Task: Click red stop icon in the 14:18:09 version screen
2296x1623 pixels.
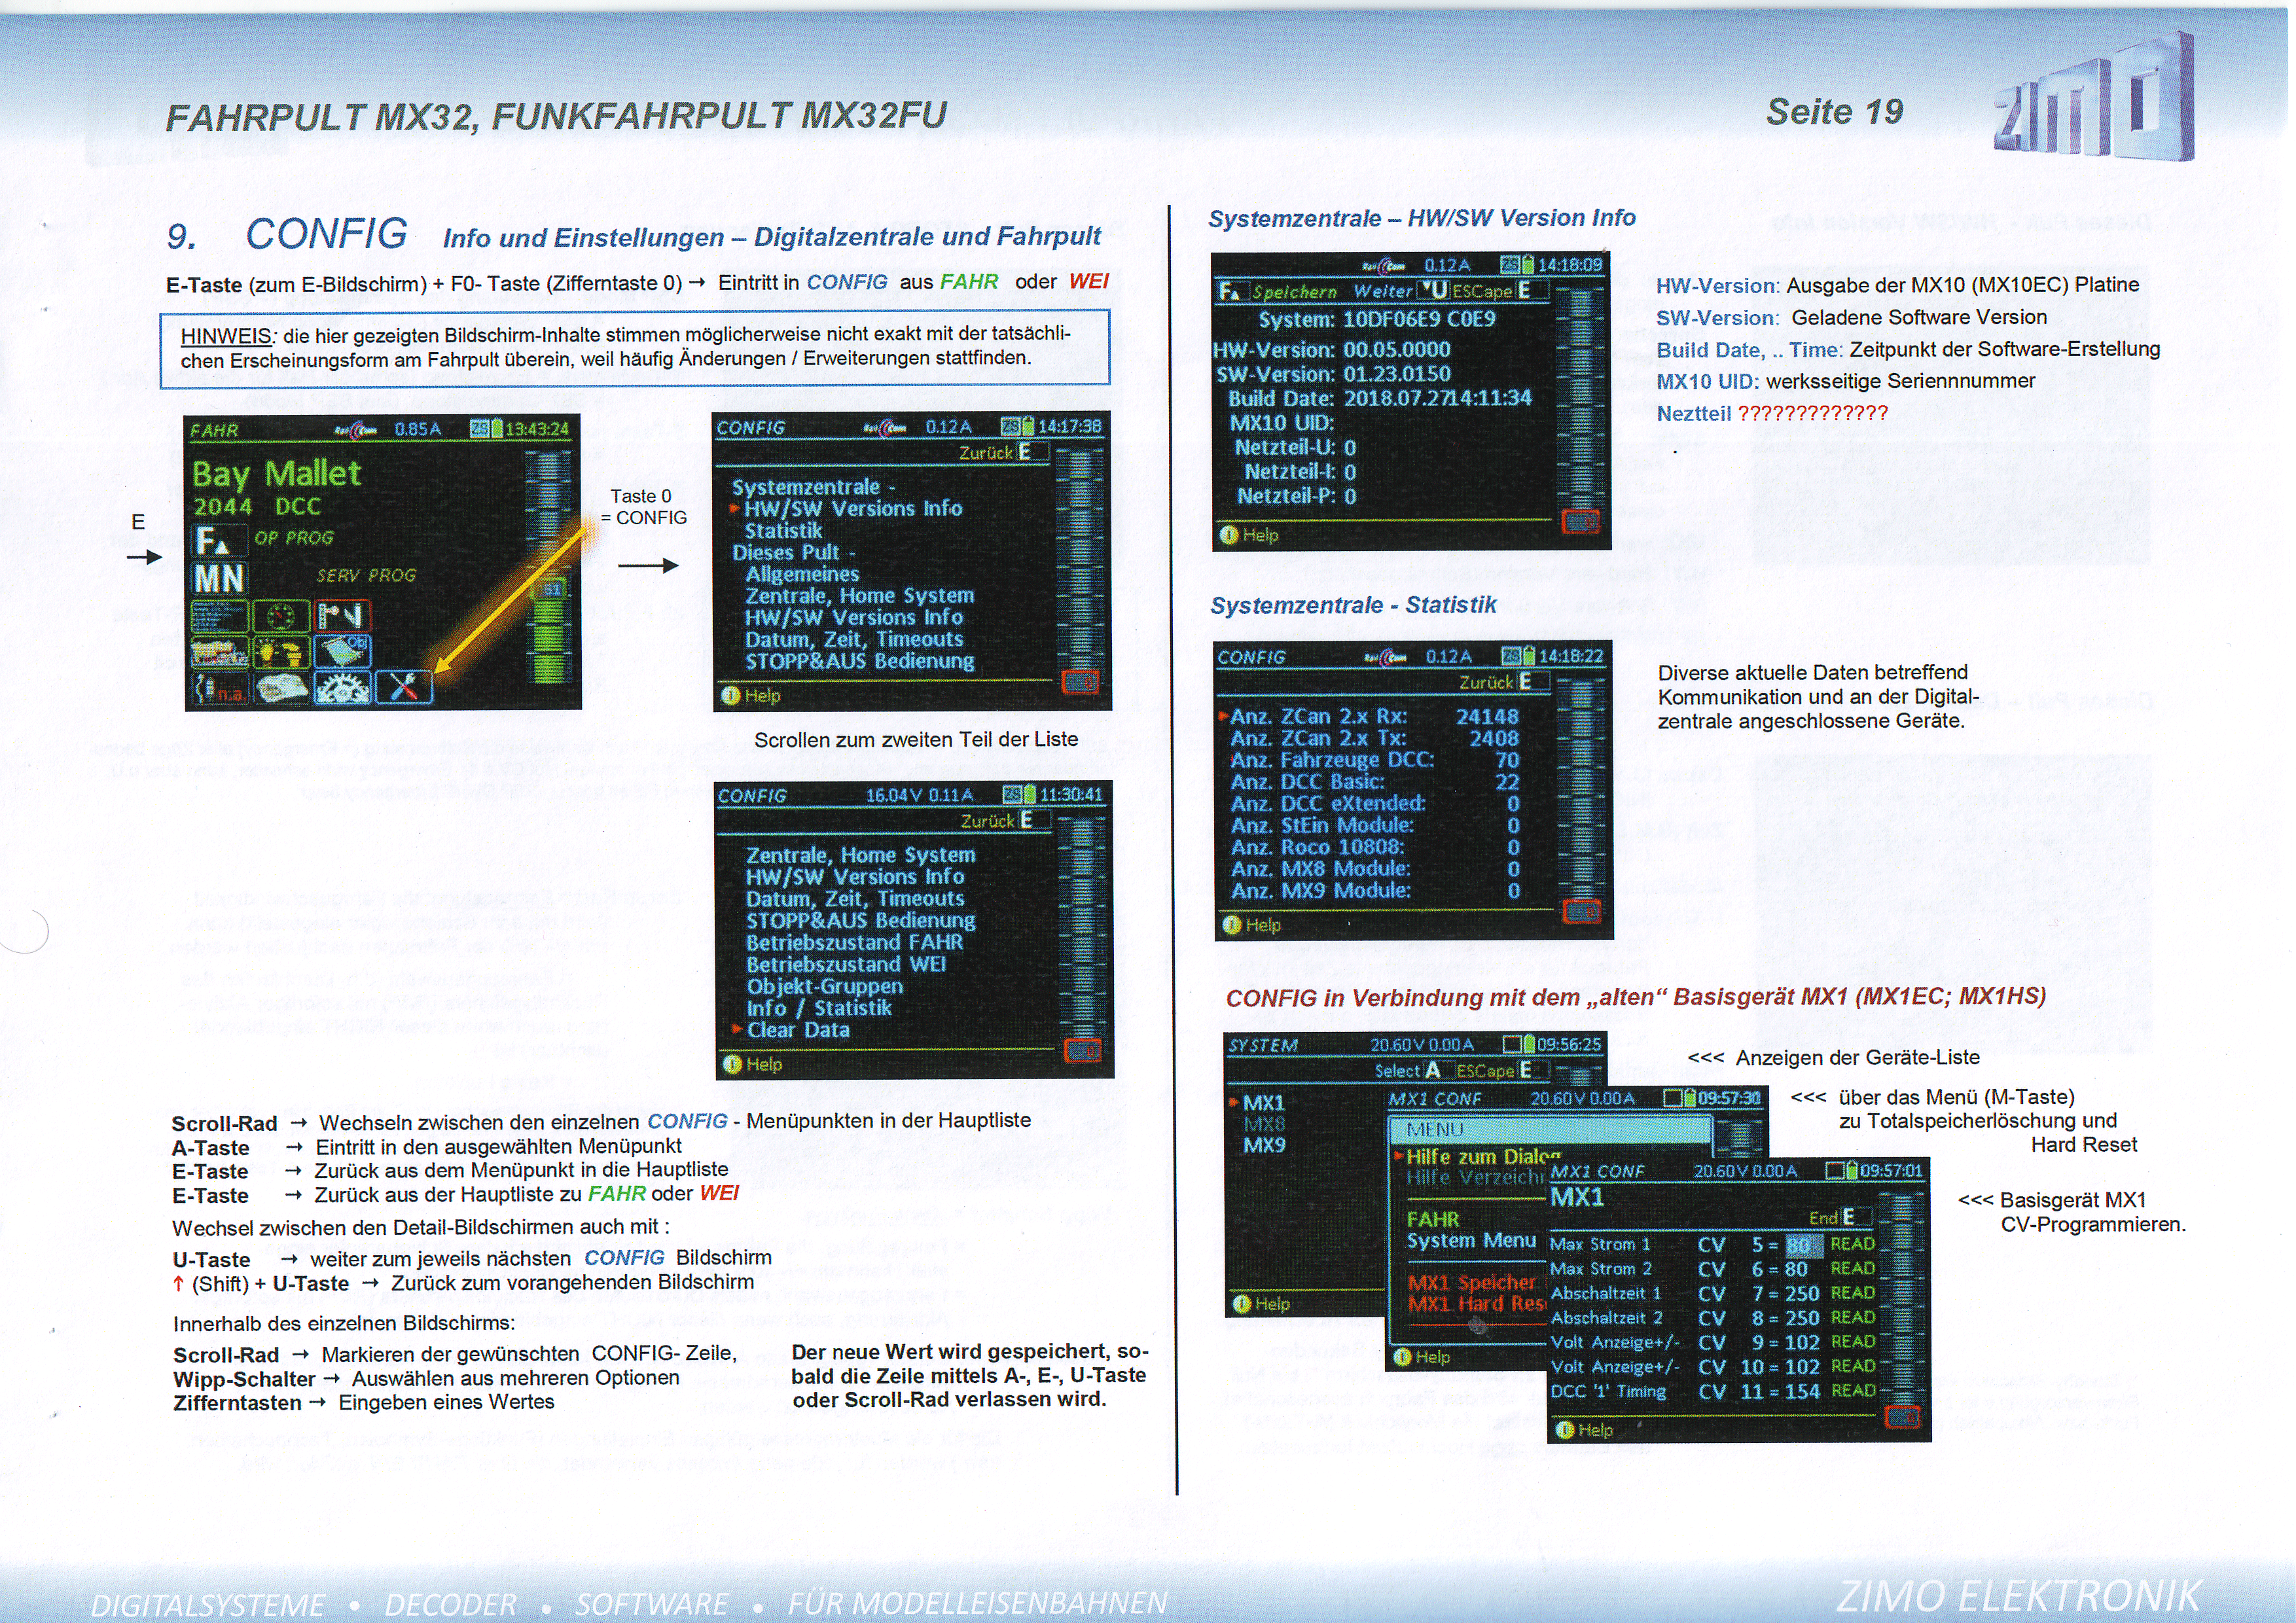Action: click(1581, 521)
